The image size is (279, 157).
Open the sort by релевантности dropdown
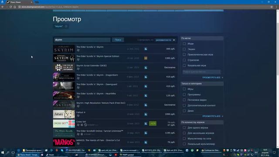165,40
